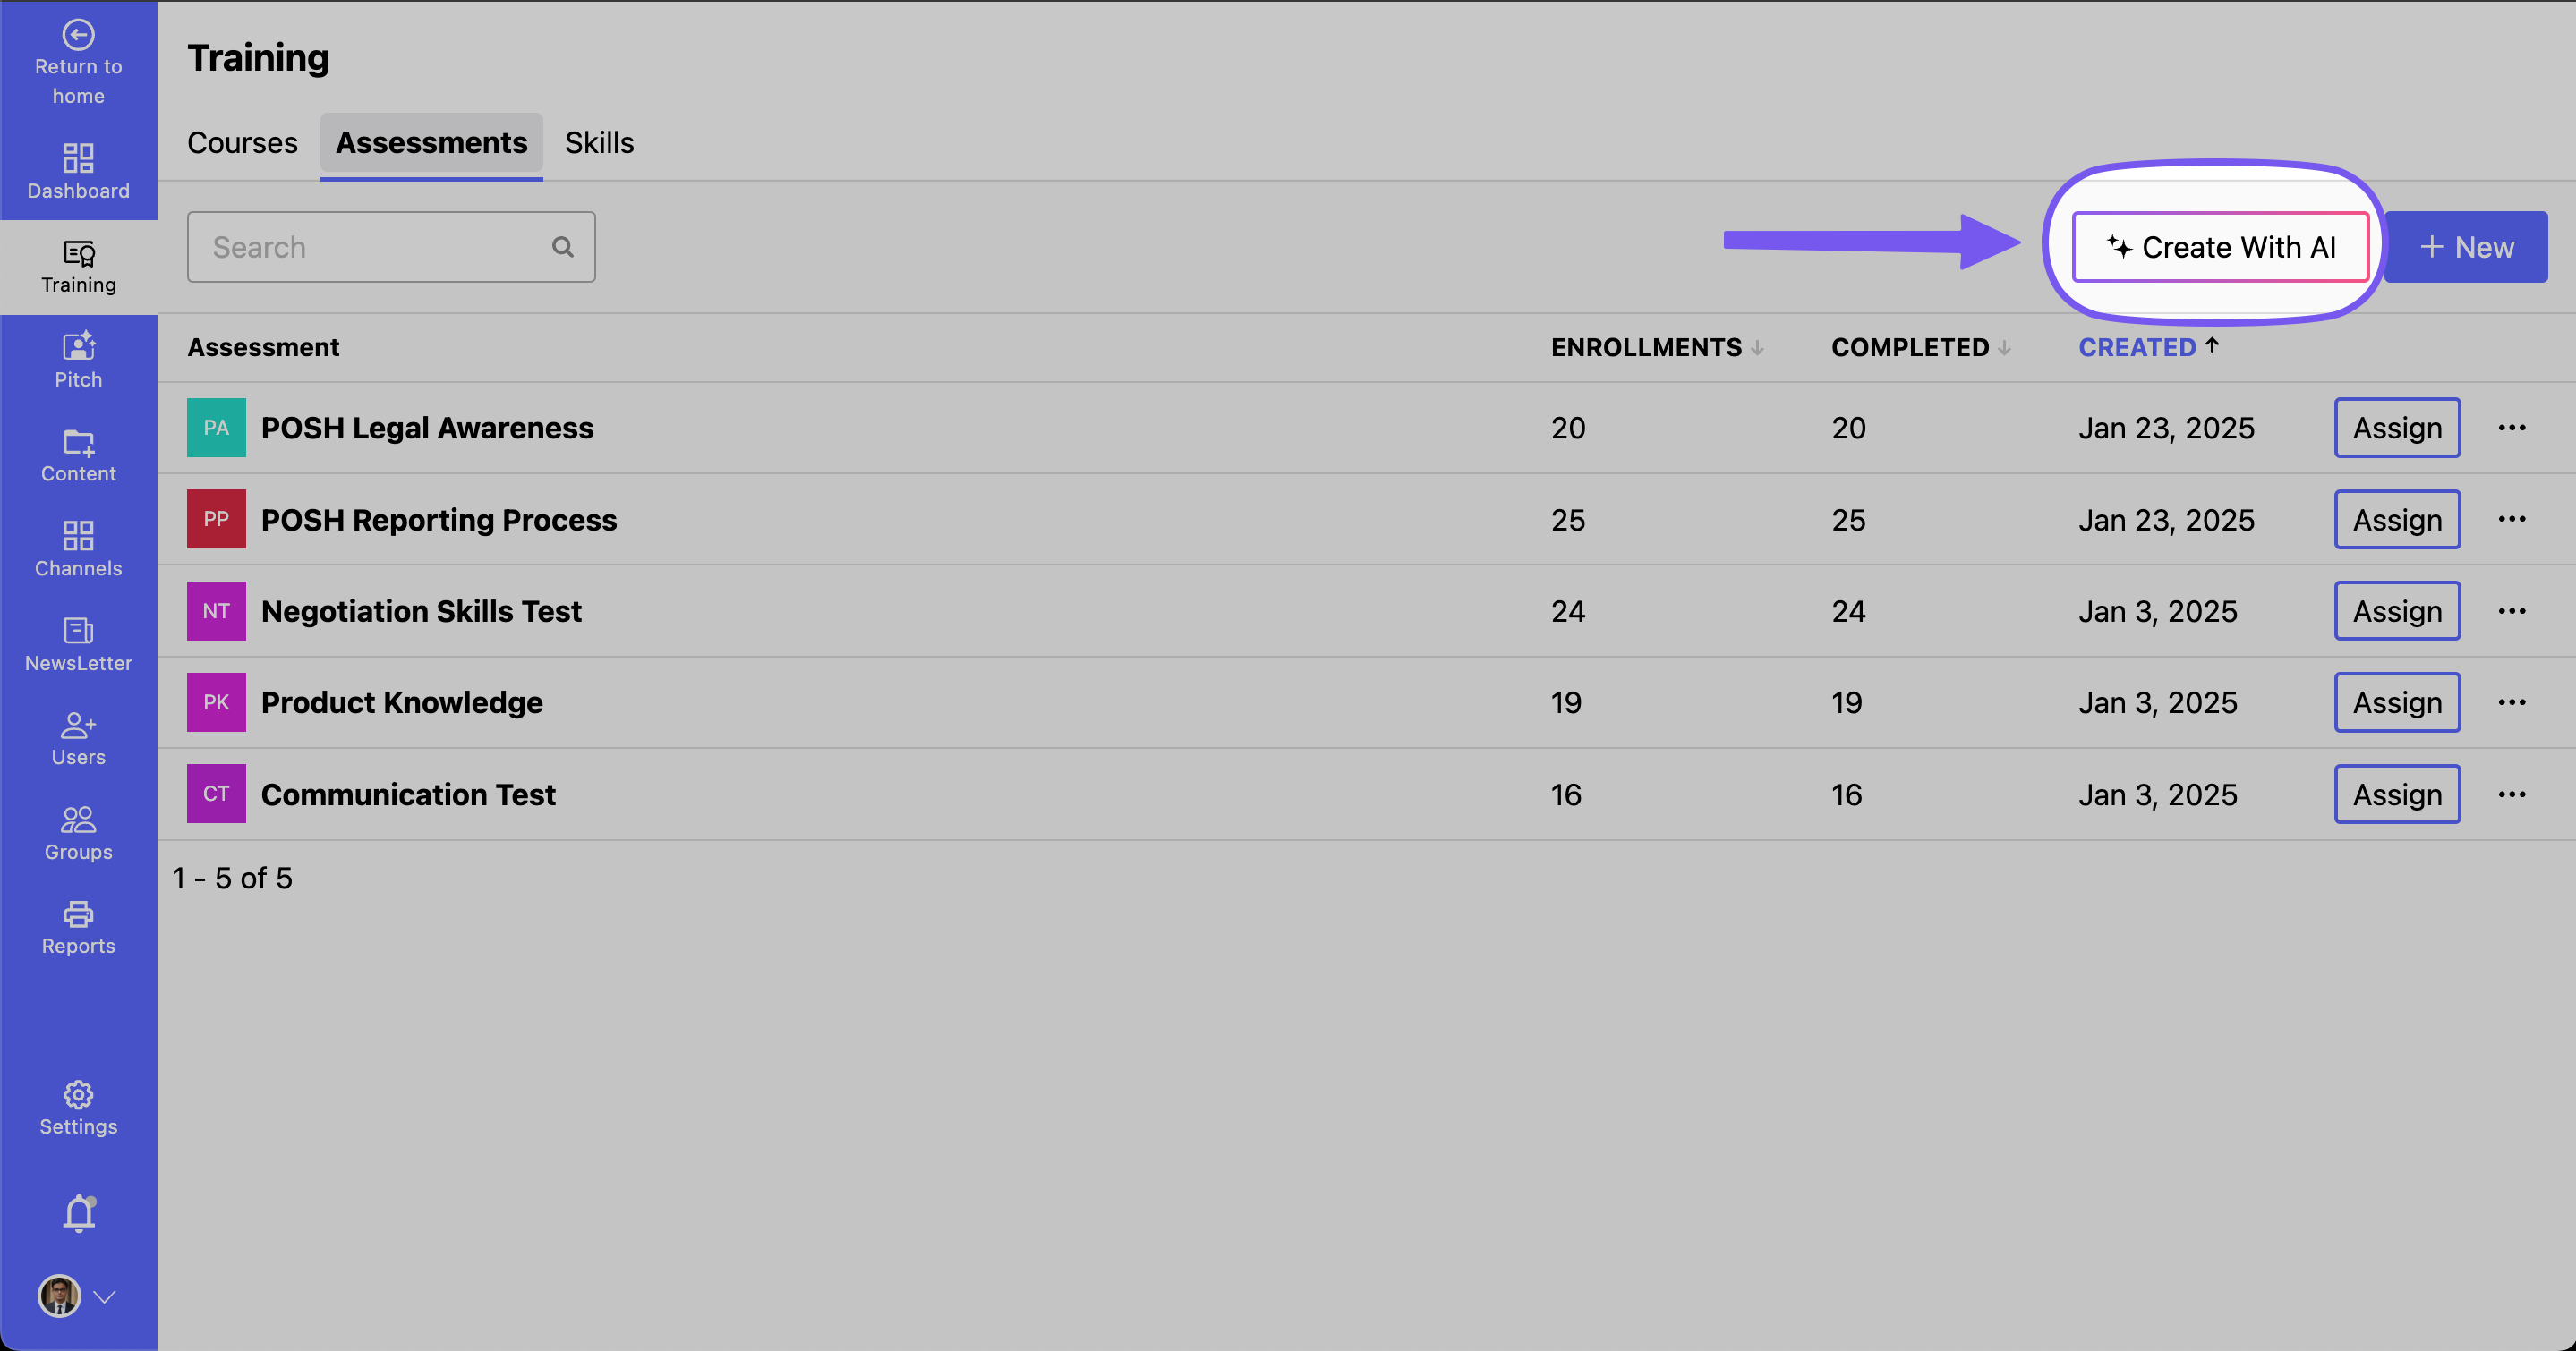Assign the Negotiation Skills Test assessment
2576x1351 pixels.
click(x=2396, y=610)
